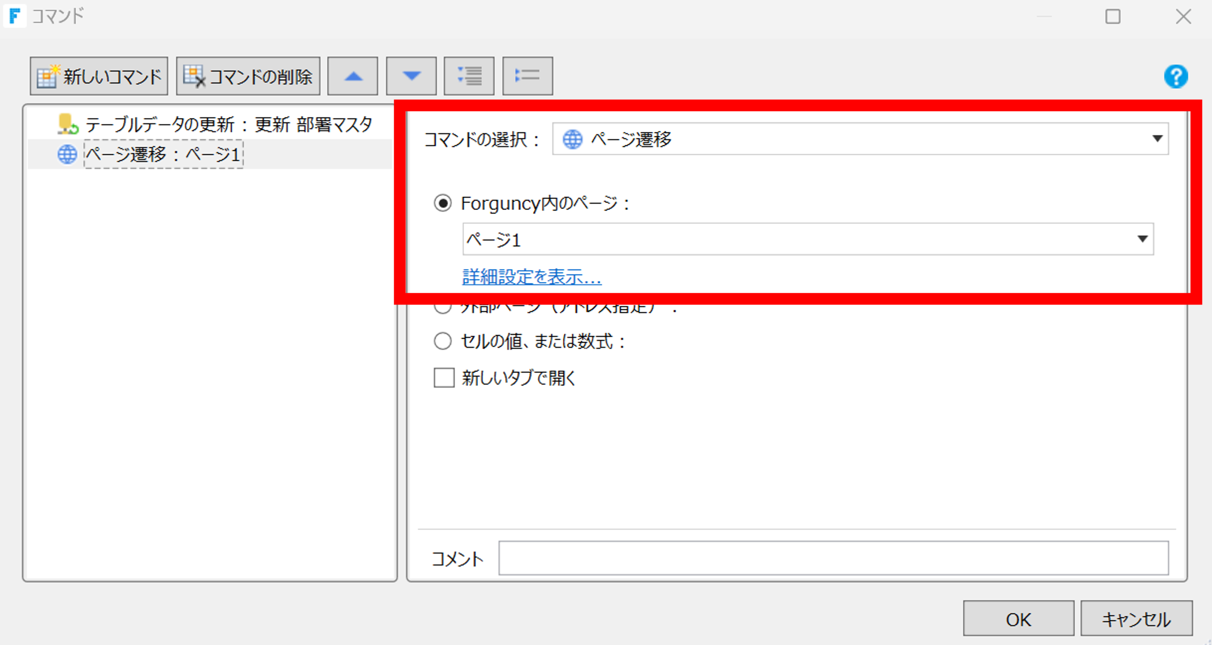Select the セルの値、または数式 radio option
The image size is (1212, 645).
pos(442,341)
